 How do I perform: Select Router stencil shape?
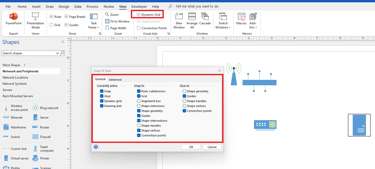pyautogui.click(x=41, y=127)
